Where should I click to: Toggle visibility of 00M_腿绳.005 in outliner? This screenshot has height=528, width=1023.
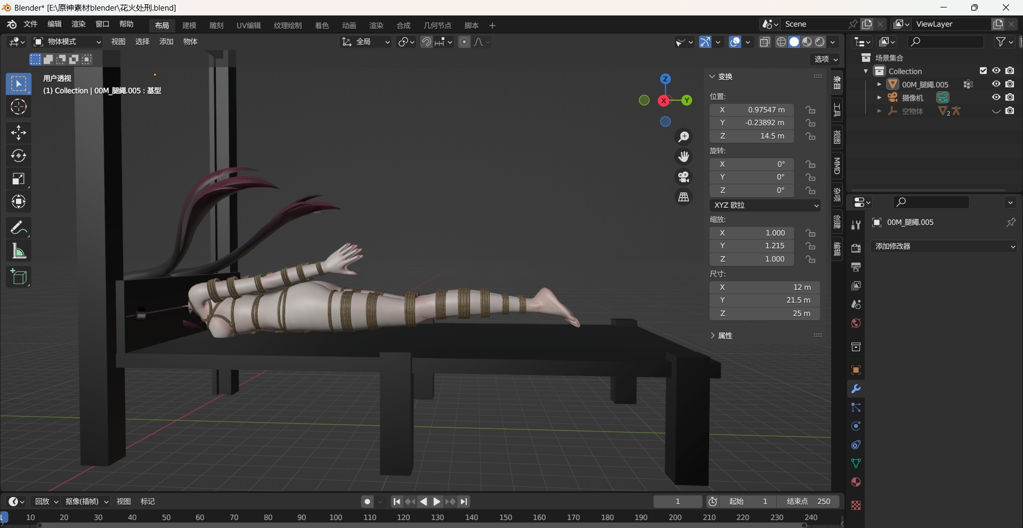click(x=996, y=84)
